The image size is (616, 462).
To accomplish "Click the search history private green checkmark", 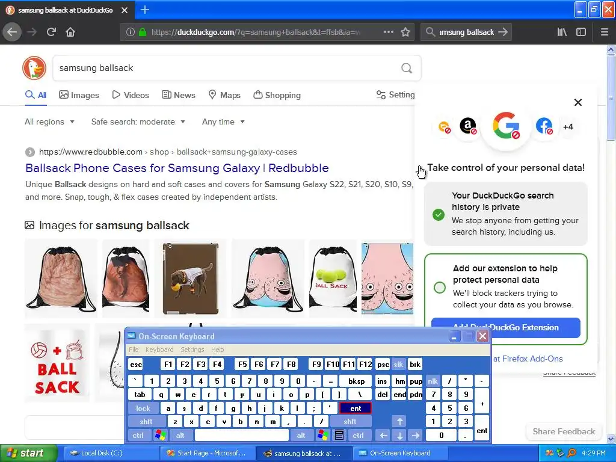I will (439, 215).
